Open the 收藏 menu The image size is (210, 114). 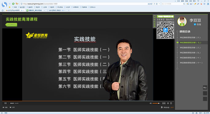pyautogui.click(x=186, y=1)
